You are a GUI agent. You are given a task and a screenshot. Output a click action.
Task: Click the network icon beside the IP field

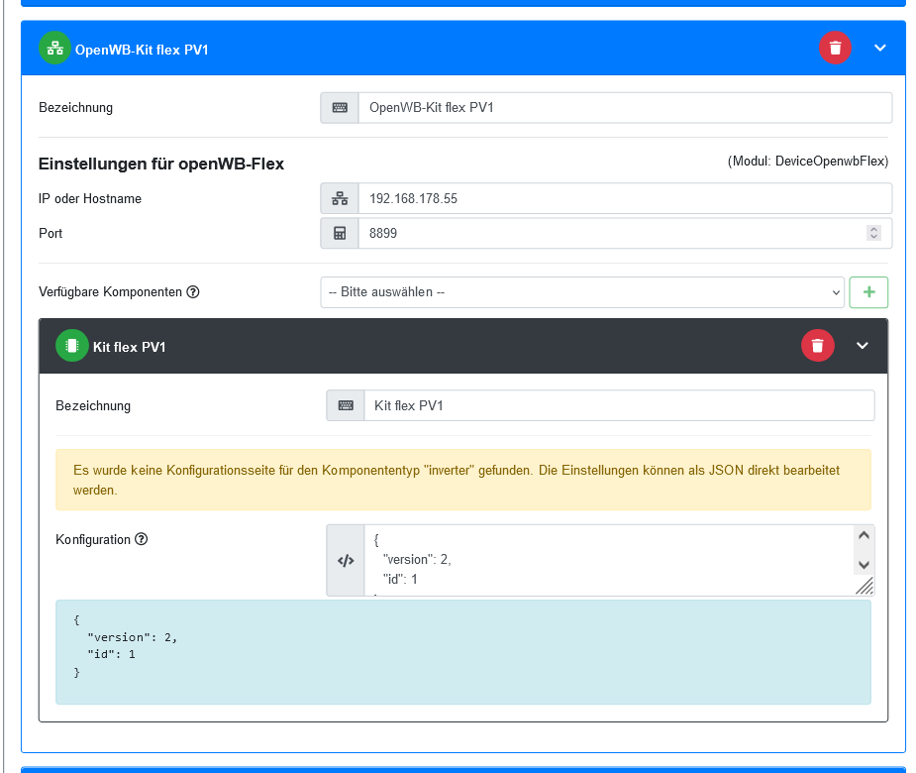pos(340,199)
